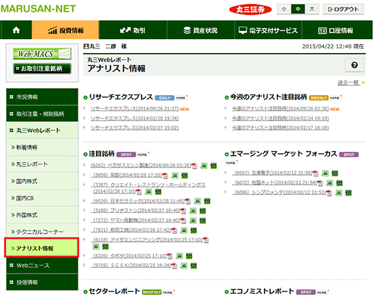
Task: Select 外国株式 in the sidebar
Action: 42,215
